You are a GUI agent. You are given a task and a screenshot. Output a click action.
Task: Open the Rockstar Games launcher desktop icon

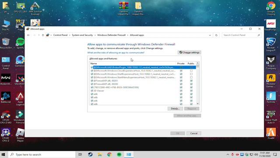(x=271, y=81)
